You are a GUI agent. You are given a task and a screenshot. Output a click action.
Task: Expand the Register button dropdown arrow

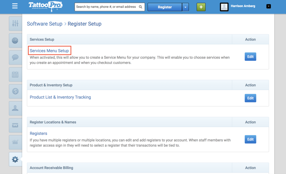coord(185,7)
